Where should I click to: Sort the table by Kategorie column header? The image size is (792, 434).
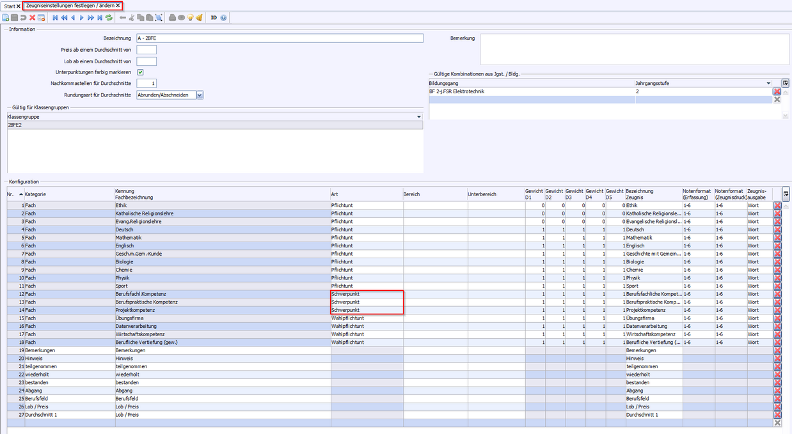[x=35, y=194]
